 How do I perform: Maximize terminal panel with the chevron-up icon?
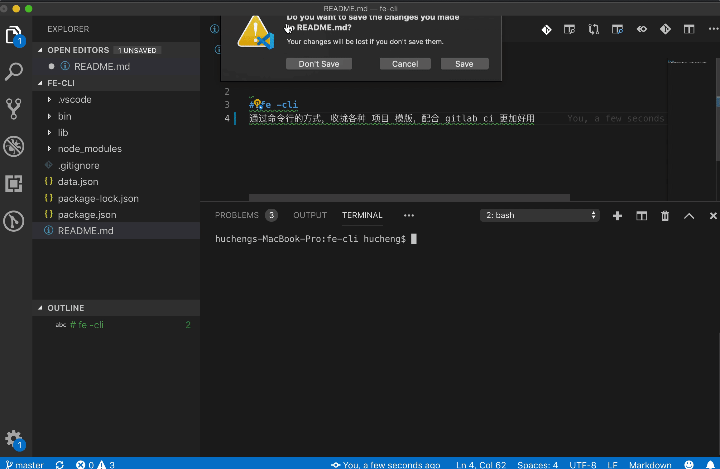click(x=689, y=216)
